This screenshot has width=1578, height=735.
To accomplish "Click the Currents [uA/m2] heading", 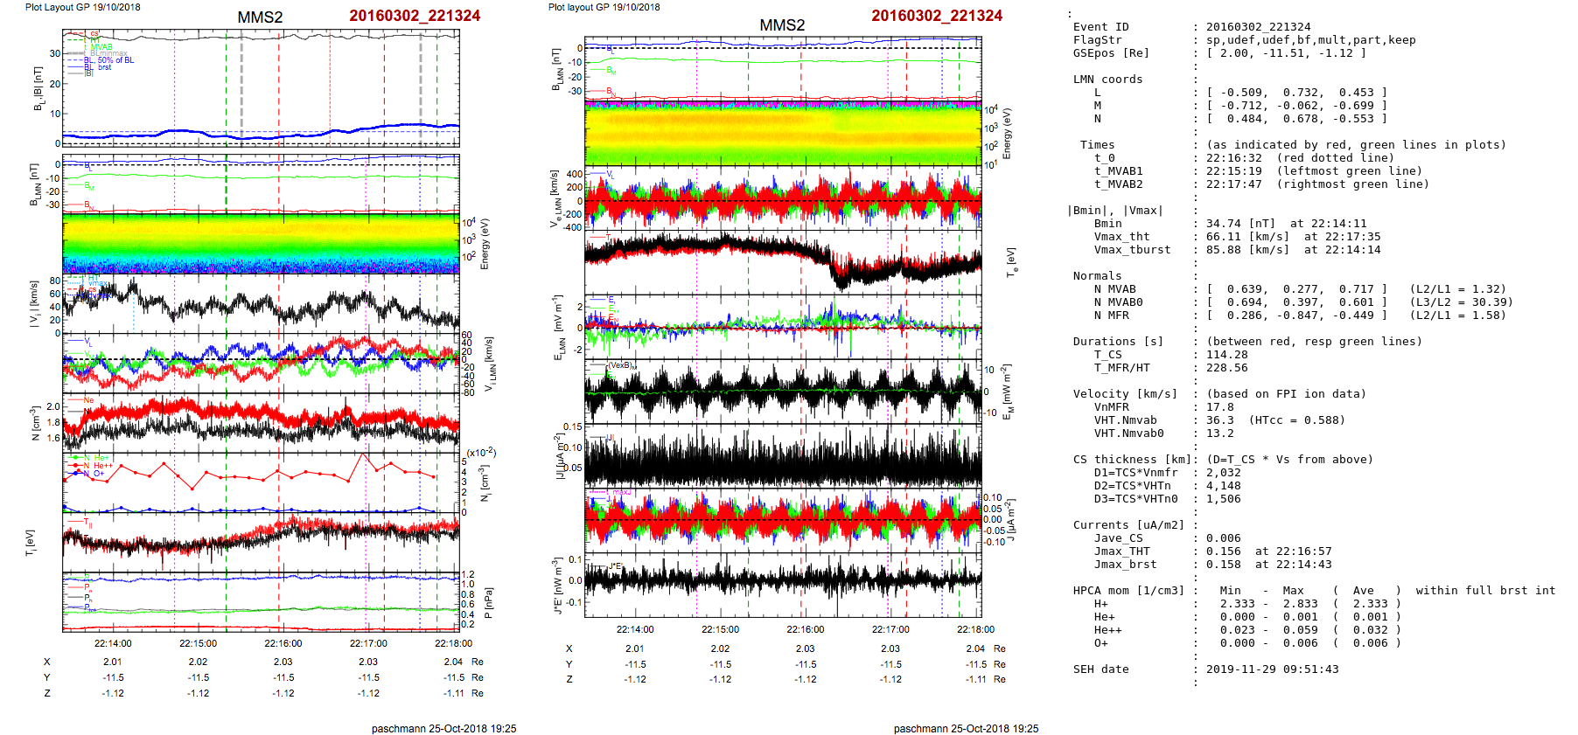I will point(1128,525).
